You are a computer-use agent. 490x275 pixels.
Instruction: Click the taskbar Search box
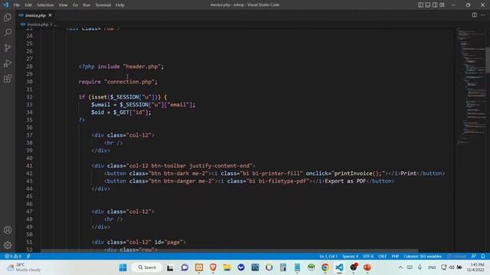pos(147,267)
